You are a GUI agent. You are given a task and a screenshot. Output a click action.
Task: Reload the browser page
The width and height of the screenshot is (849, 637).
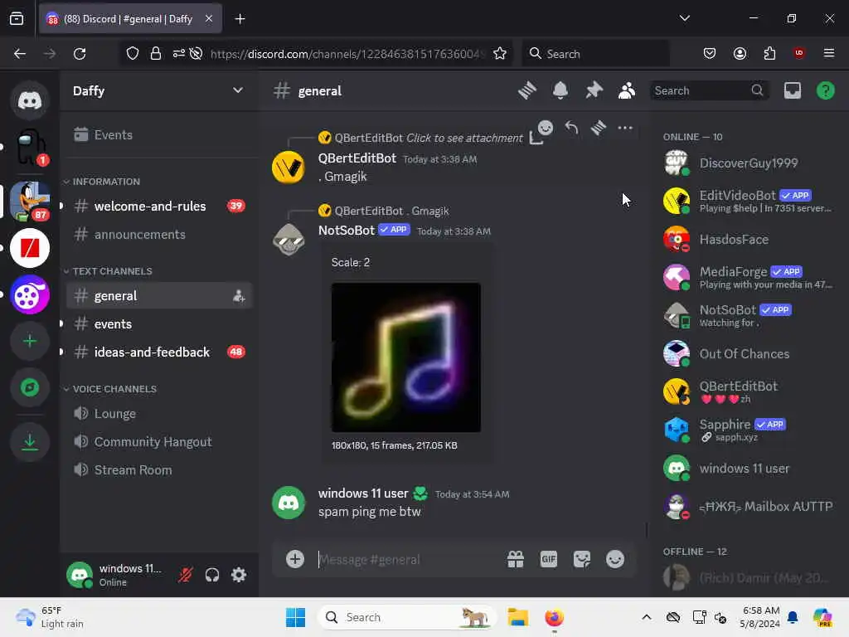tap(80, 54)
